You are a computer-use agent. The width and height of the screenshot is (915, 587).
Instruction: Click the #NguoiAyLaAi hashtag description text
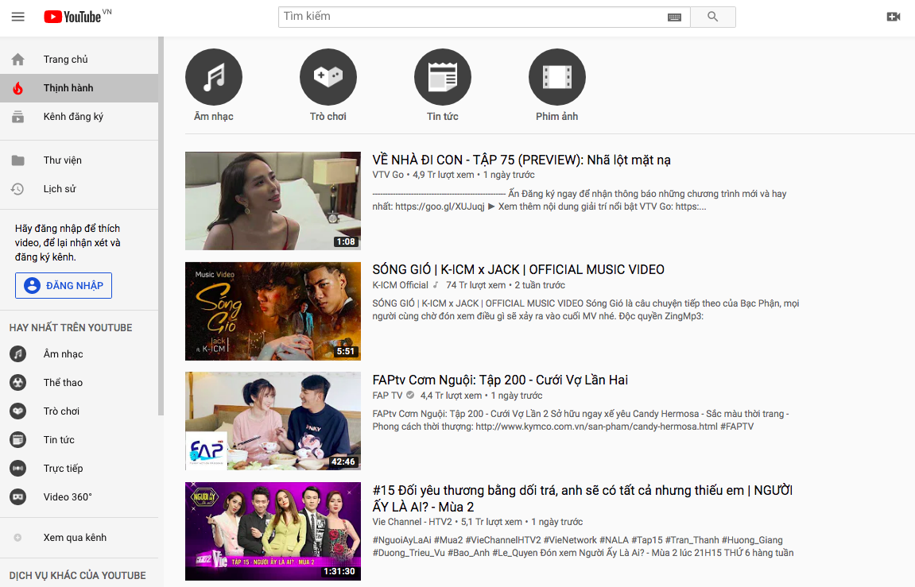(x=583, y=546)
